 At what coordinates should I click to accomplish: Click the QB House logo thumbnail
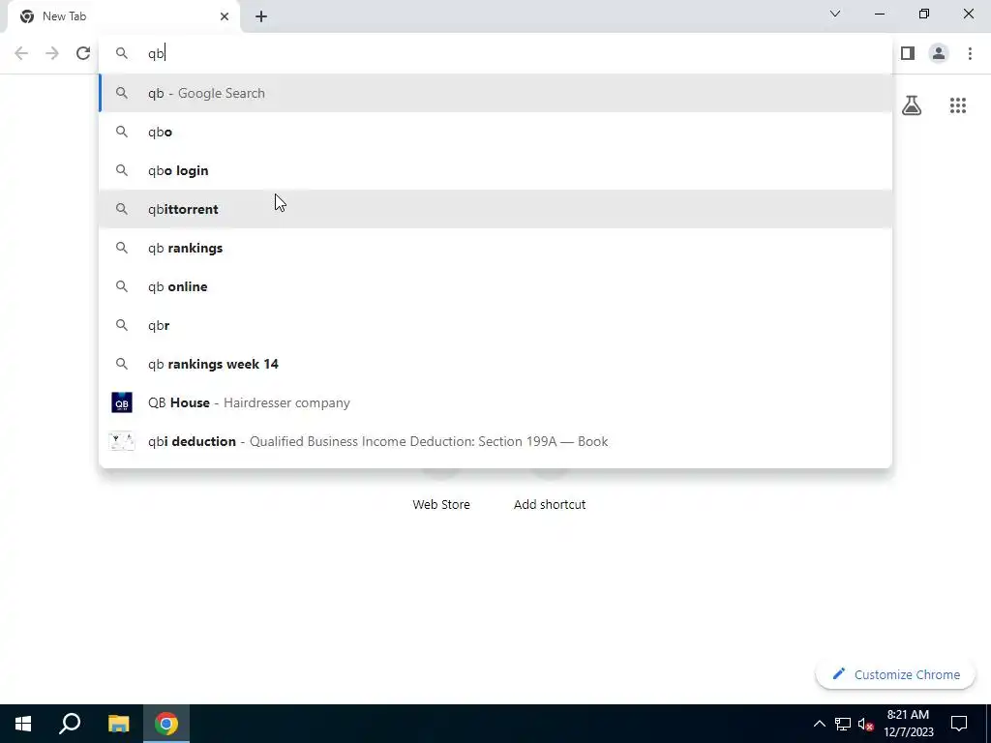[121, 402]
